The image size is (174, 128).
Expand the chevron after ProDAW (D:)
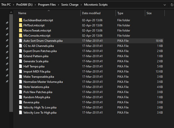[x=35, y=5]
